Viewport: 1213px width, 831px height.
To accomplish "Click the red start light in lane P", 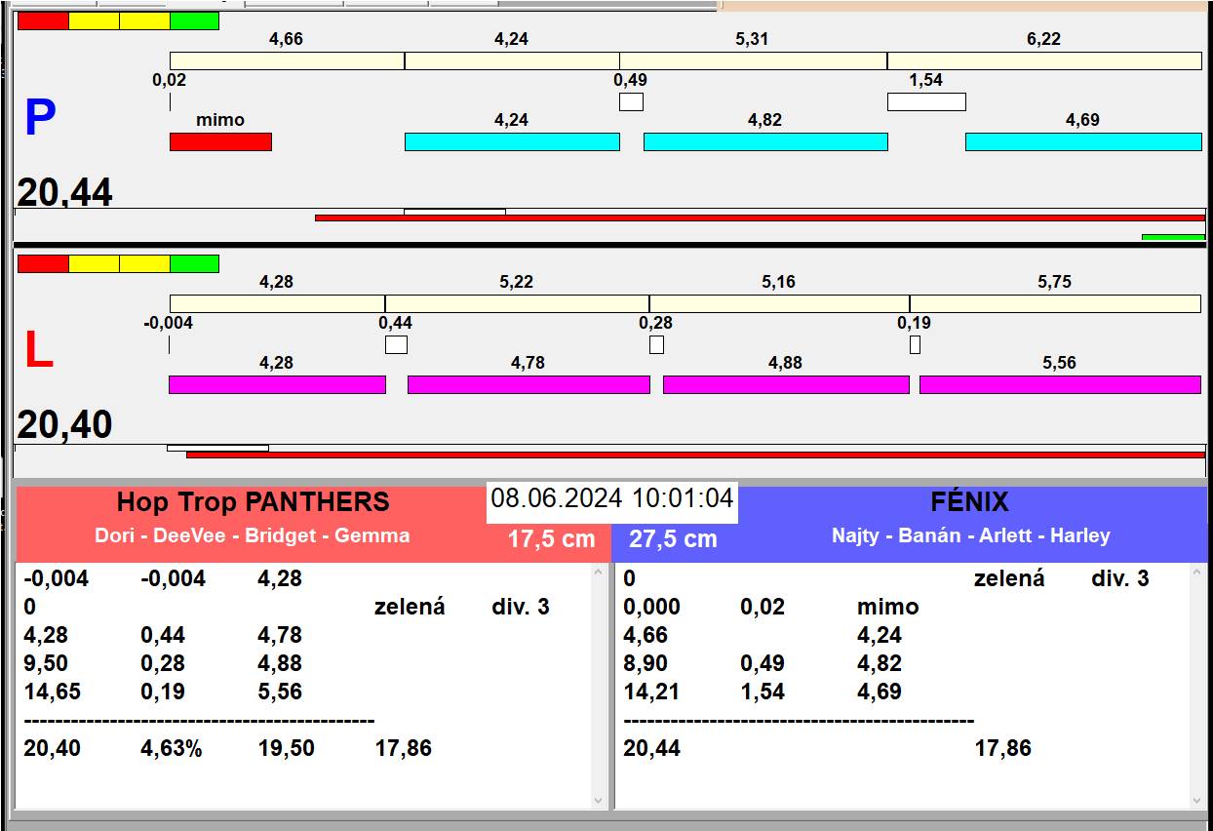I will [x=44, y=20].
